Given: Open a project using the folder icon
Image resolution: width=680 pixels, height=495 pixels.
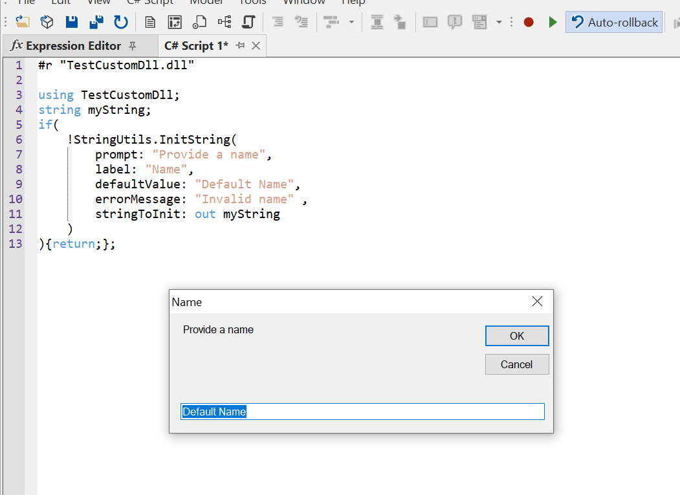Looking at the screenshot, I should (22, 21).
